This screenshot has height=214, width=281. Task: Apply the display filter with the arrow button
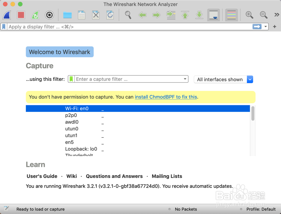(x=257, y=27)
